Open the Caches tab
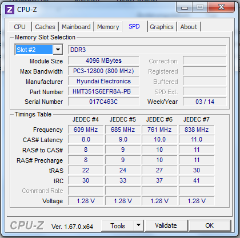The image size is (240, 238). [x=45, y=27]
